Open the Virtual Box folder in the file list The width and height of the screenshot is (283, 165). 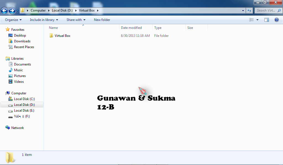click(62, 35)
